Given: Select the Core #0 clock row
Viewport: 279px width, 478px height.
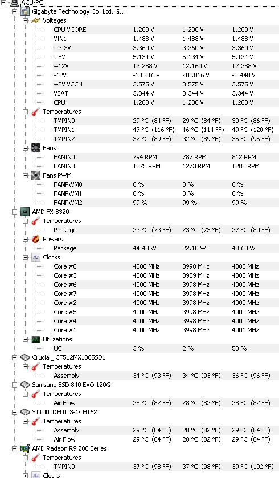Looking at the screenshot, I should [x=166, y=266].
